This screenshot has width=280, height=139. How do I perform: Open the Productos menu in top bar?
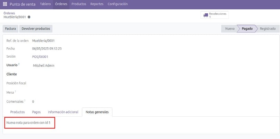click(x=79, y=4)
